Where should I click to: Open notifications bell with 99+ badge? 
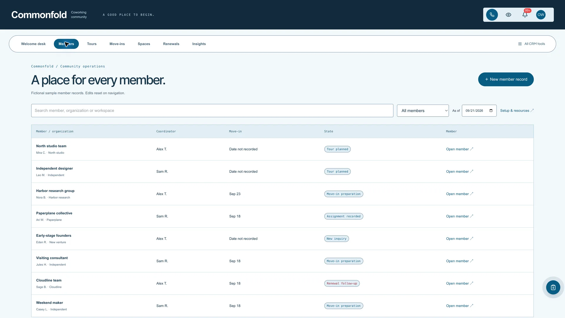525,15
